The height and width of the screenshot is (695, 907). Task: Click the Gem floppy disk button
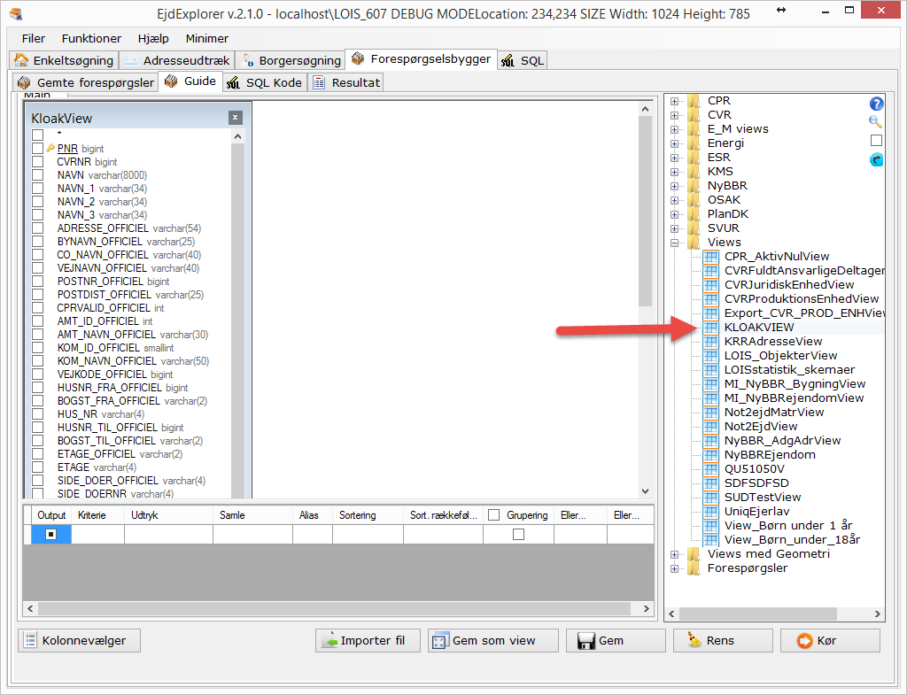click(x=599, y=641)
